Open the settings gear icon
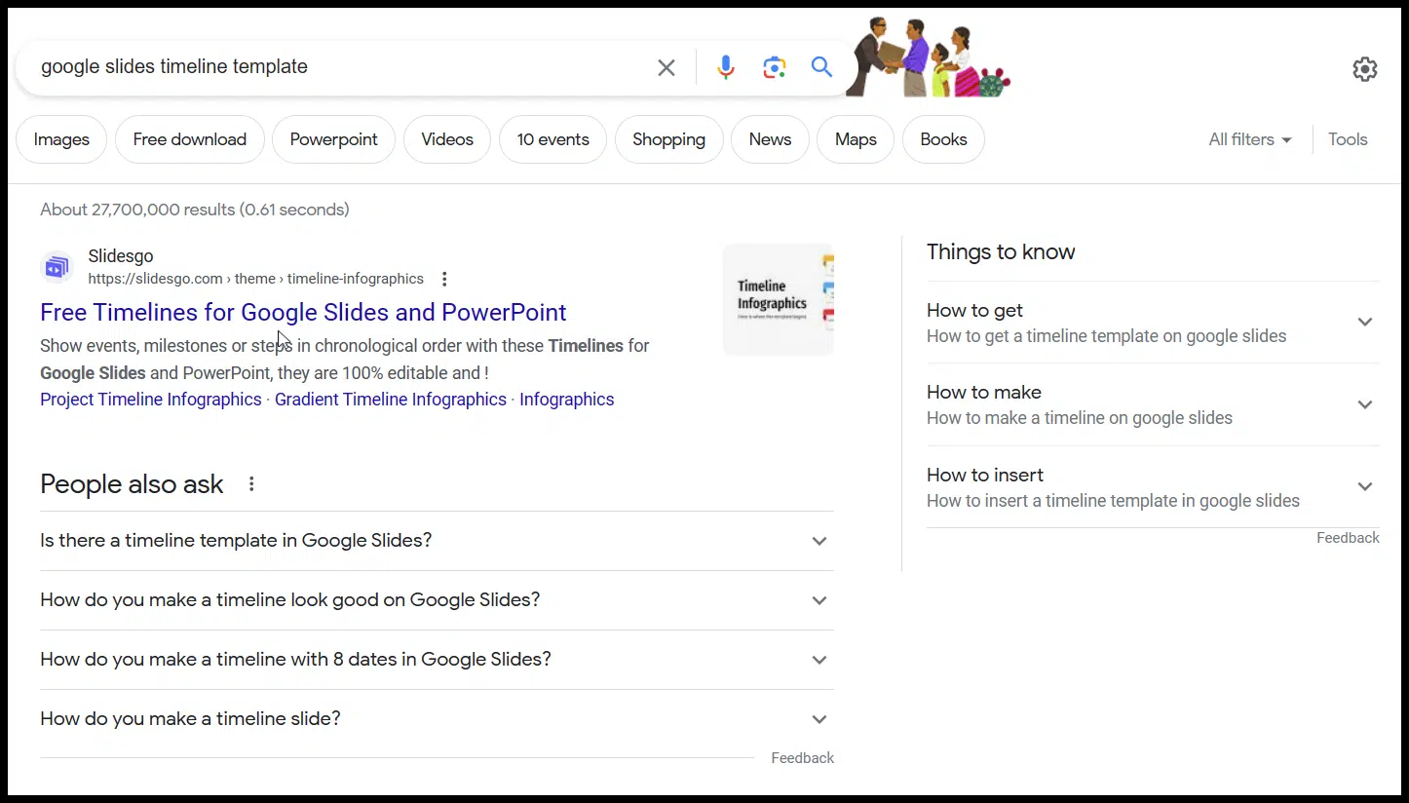 tap(1364, 69)
